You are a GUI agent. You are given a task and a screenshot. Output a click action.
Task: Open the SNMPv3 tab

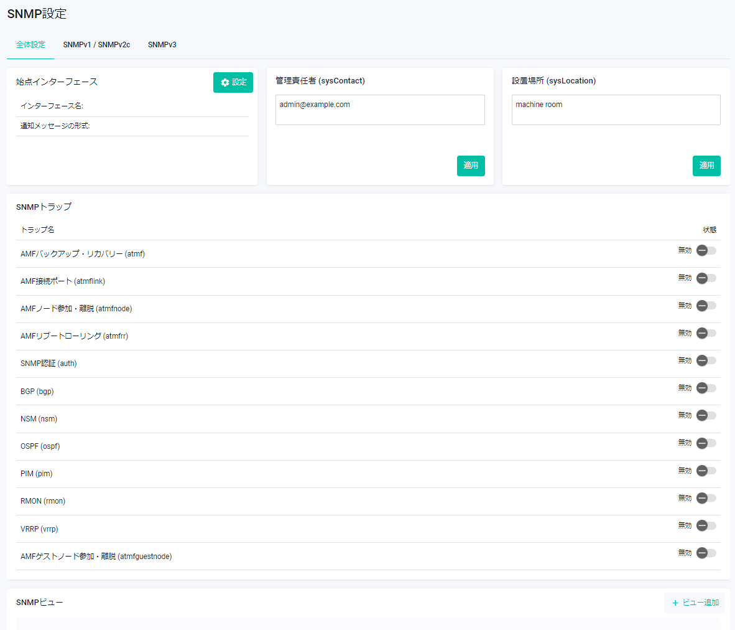162,45
